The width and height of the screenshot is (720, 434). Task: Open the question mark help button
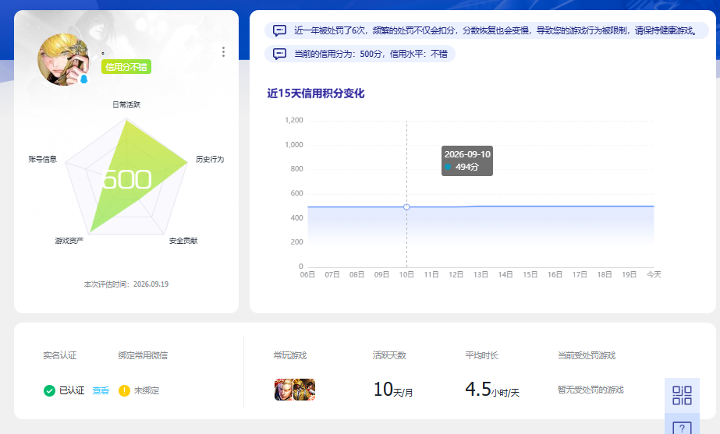point(682,428)
